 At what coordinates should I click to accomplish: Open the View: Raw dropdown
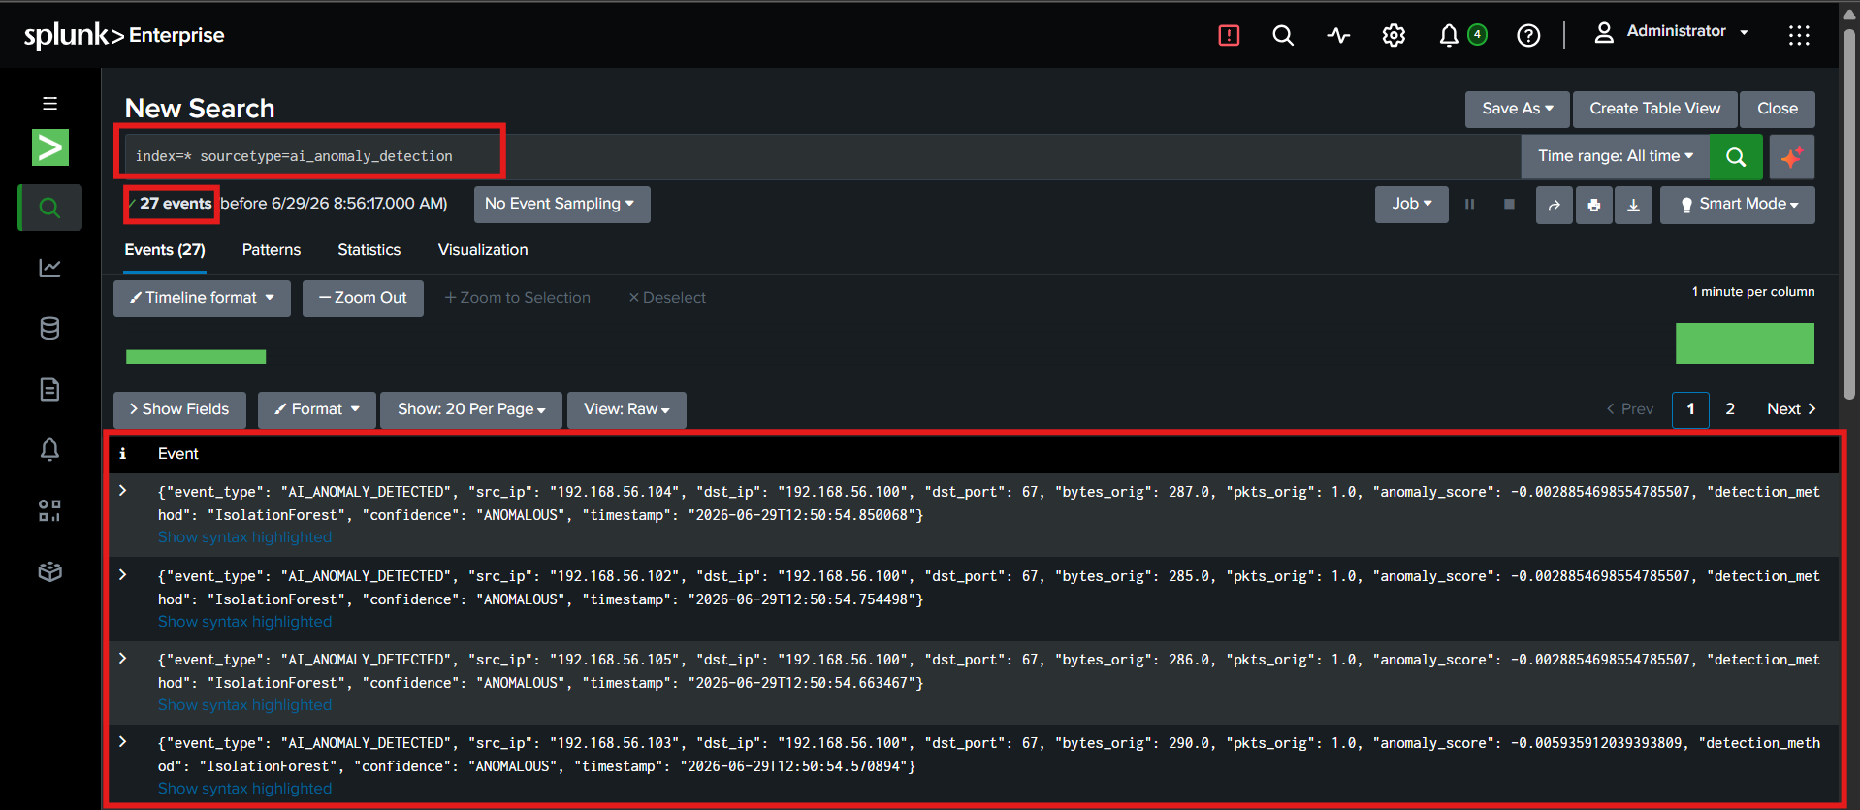[x=626, y=409]
